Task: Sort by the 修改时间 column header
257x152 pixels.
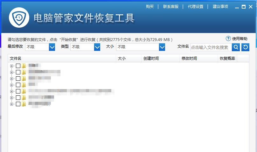Action: (199, 59)
